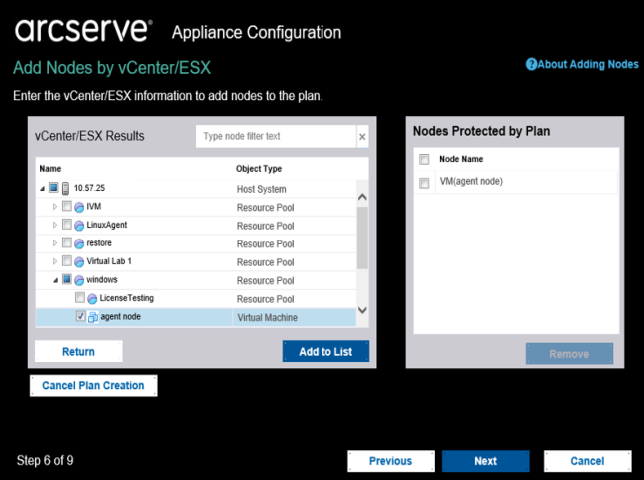Expand the IVM resource pool
Screen dimensions: 644x480
tap(55, 207)
